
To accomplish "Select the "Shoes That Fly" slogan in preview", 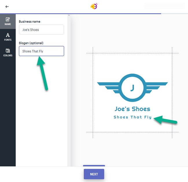I will point(132,117).
